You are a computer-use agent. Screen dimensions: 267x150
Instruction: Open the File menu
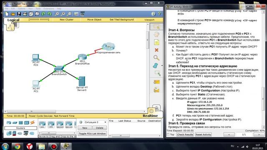(x=7, y=8)
